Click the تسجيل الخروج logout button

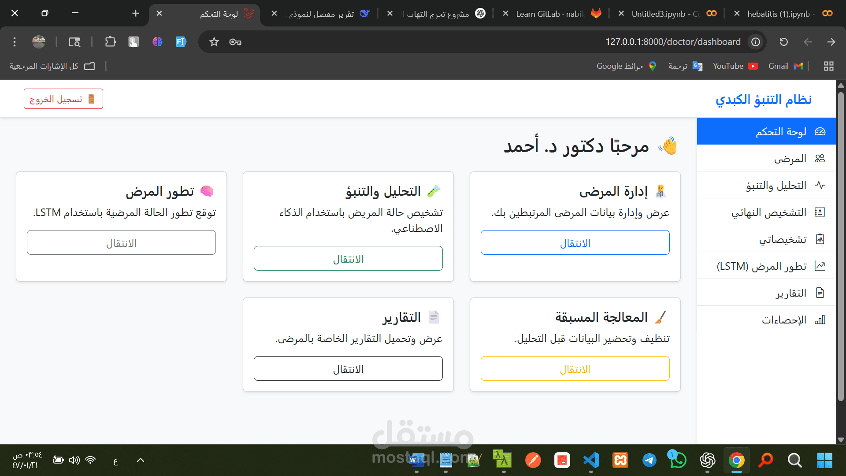click(x=63, y=99)
